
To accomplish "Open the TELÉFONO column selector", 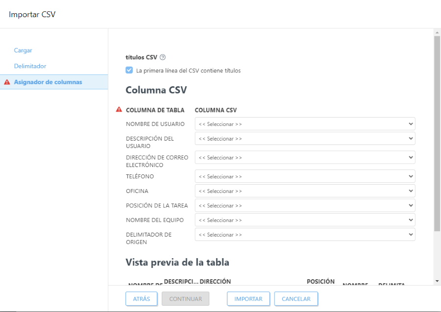I will pyautogui.click(x=305, y=176).
